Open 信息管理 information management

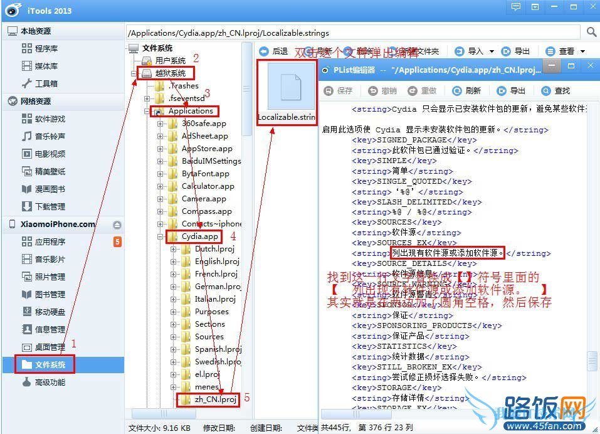pyautogui.click(x=43, y=329)
